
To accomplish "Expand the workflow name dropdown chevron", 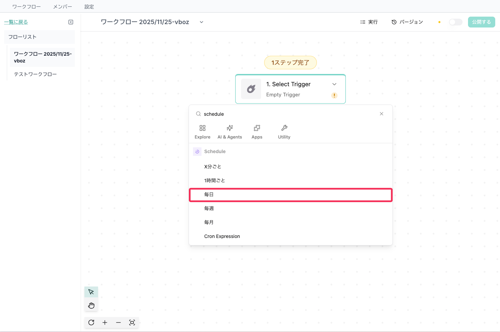I will click(x=201, y=22).
